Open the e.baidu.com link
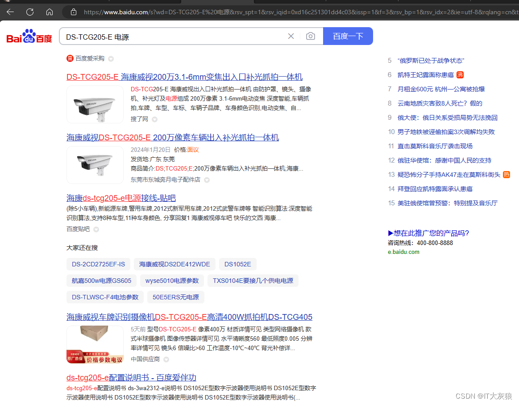The image size is (519, 404). (x=403, y=252)
